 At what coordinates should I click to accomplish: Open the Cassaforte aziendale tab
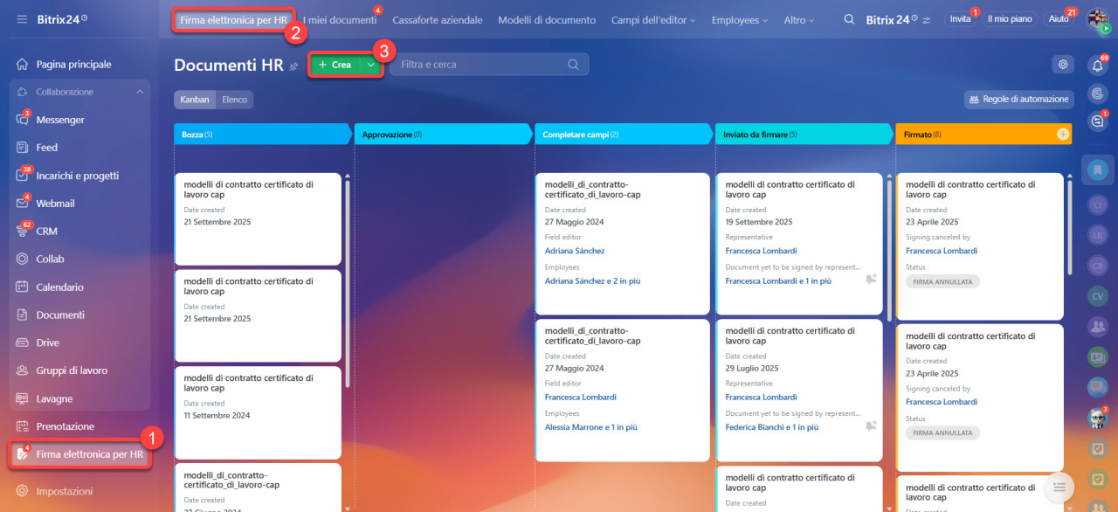pyautogui.click(x=437, y=20)
